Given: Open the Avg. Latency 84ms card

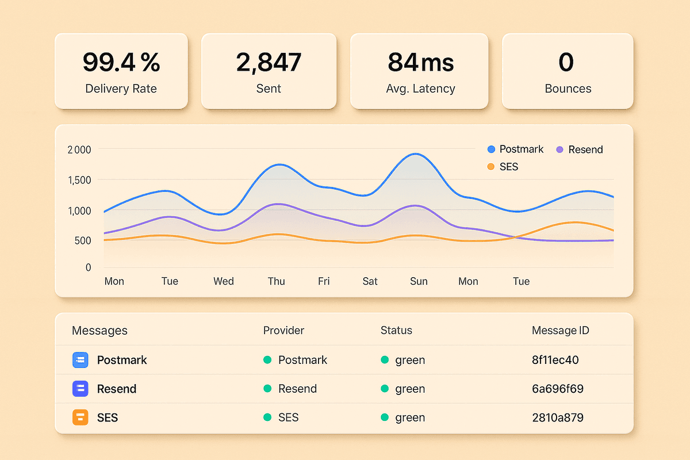Looking at the screenshot, I should (419, 71).
